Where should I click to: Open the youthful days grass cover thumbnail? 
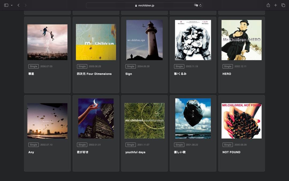pos(144,121)
